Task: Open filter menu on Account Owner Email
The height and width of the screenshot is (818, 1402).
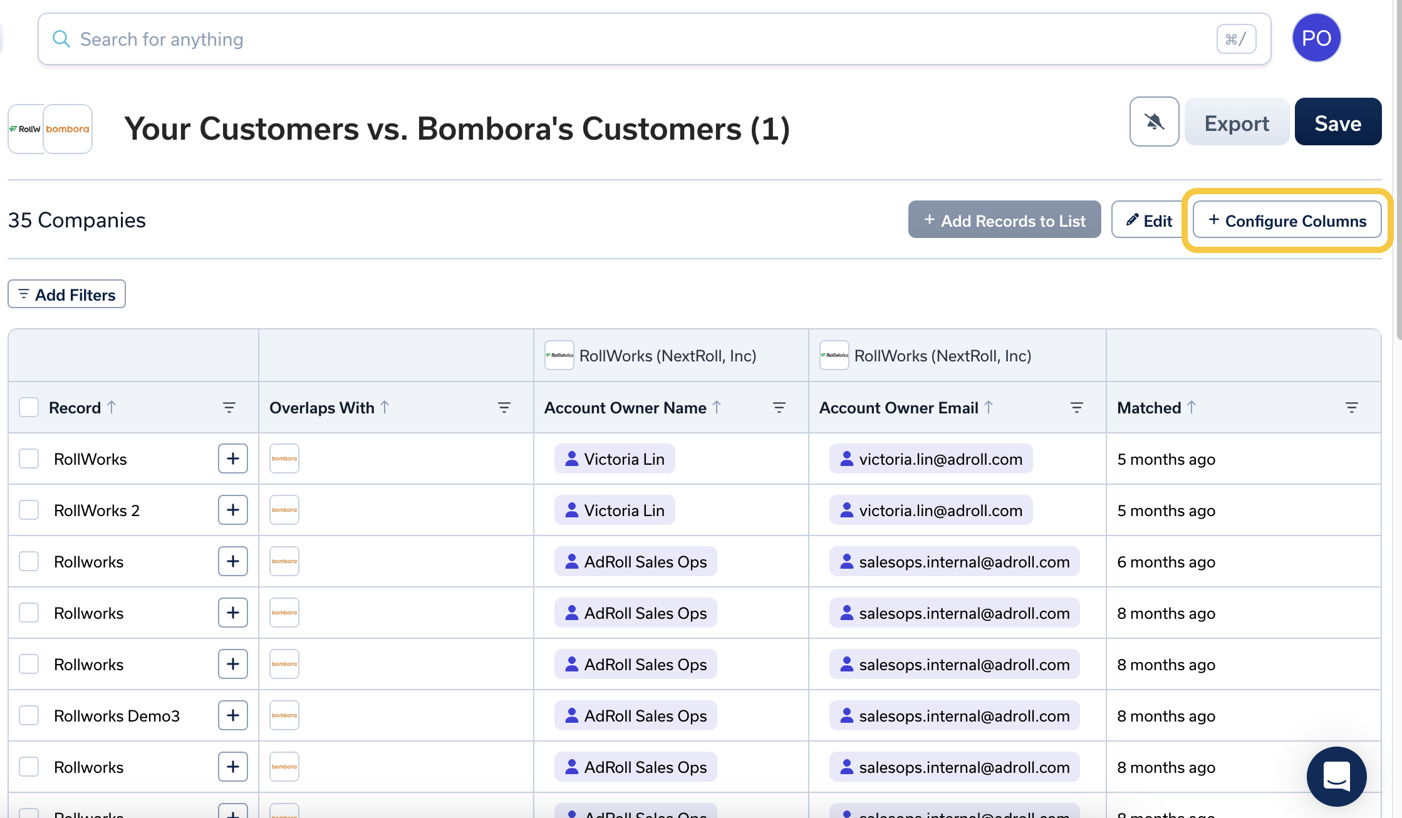Action: pyautogui.click(x=1076, y=408)
